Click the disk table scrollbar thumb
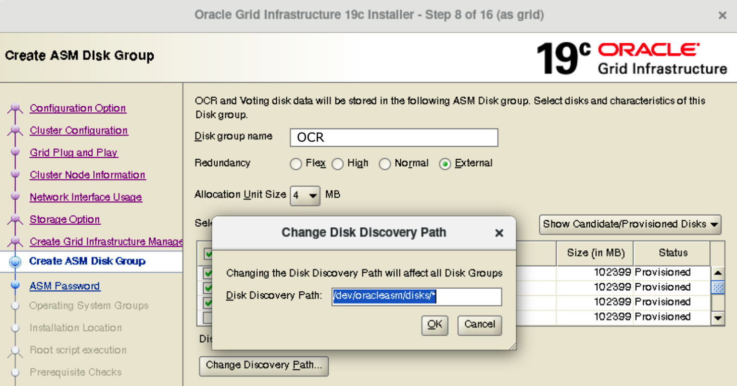This screenshot has width=737, height=386. click(x=718, y=287)
